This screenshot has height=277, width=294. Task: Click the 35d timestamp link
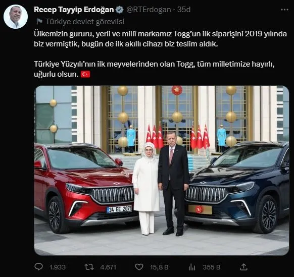click(184, 10)
